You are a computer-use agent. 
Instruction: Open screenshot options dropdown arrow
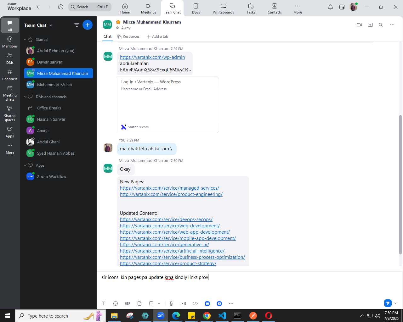tap(159, 303)
